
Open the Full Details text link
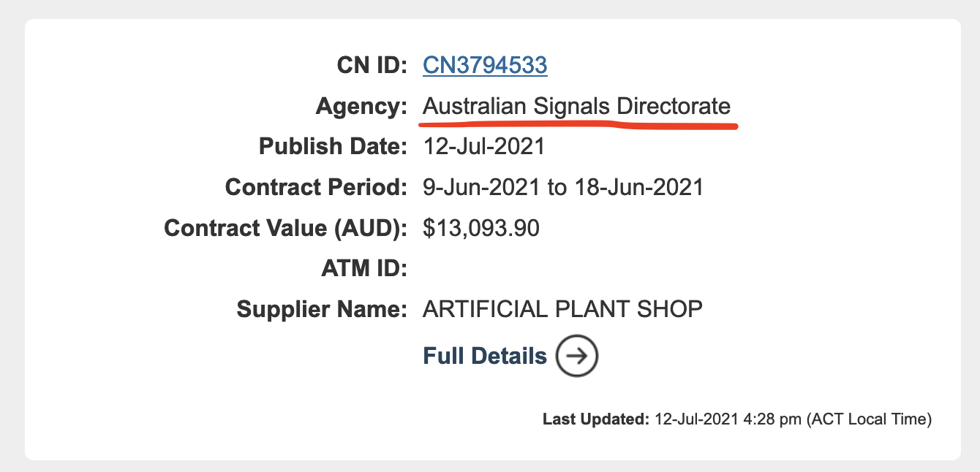click(x=485, y=356)
